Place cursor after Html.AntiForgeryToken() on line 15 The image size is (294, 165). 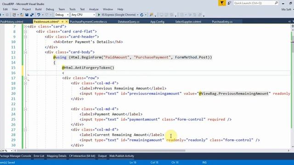(x=114, y=68)
